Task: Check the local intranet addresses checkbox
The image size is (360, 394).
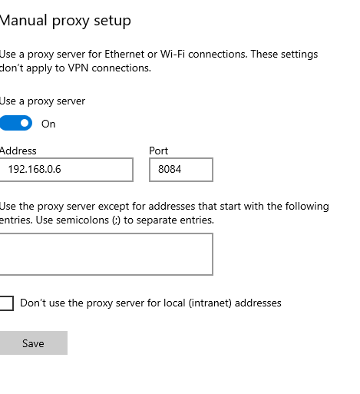Action: click(x=6, y=303)
